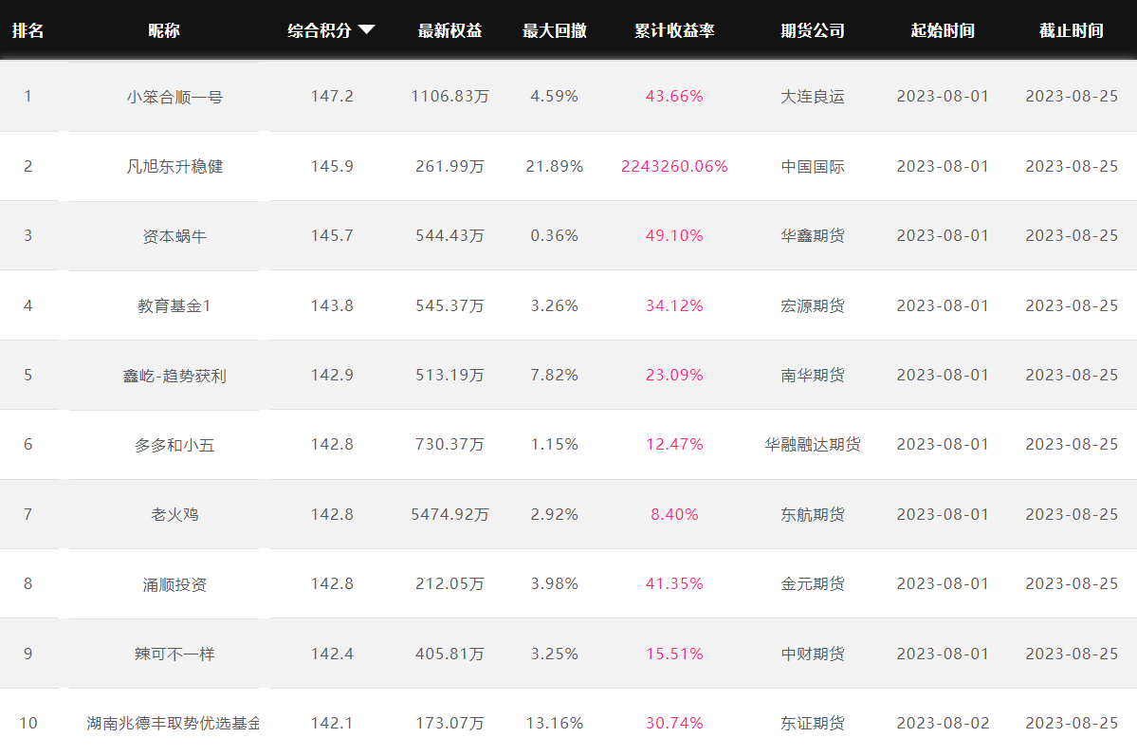This screenshot has width=1137, height=756.
Task: Click the 261.99万 equity cell
Action: 449,166
